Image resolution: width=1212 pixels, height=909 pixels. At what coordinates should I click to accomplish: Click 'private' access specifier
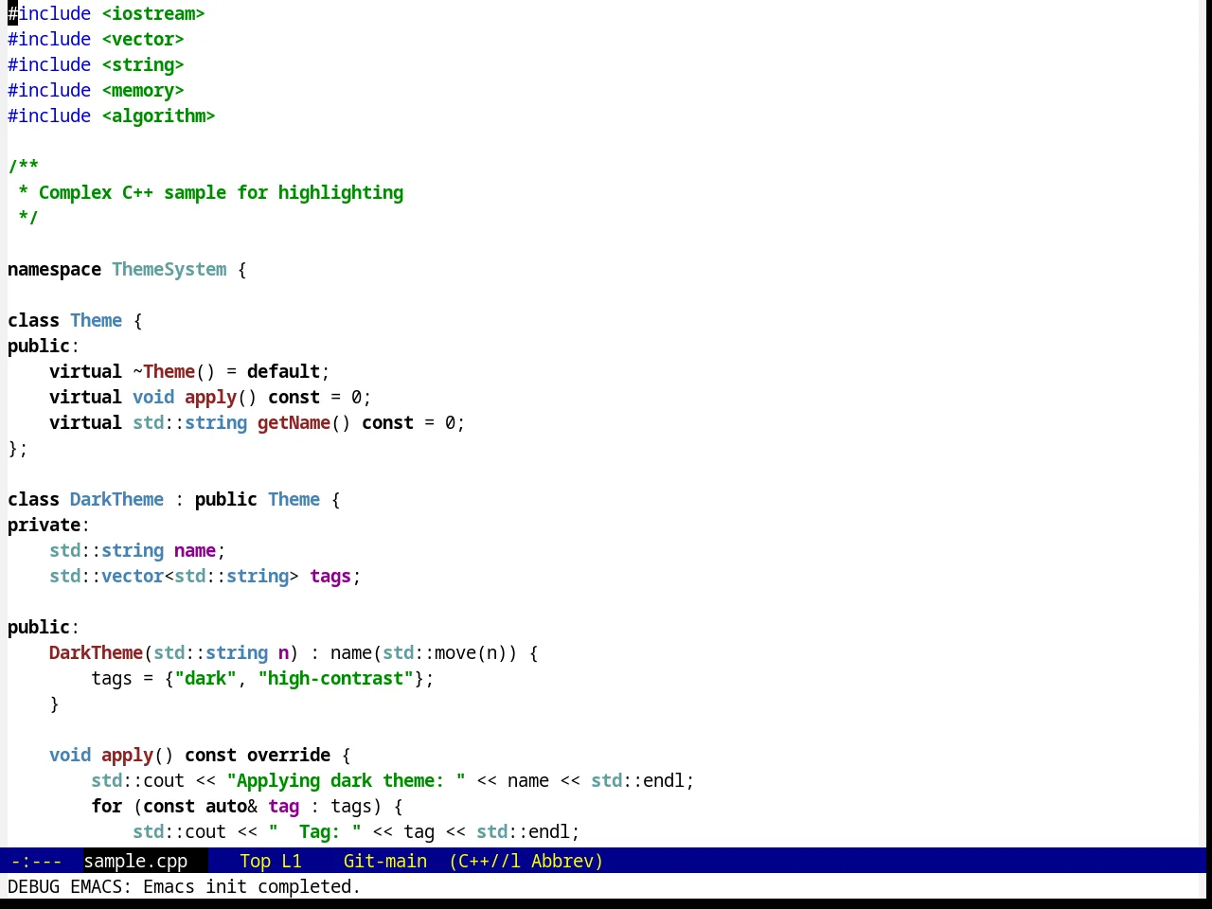pos(44,525)
